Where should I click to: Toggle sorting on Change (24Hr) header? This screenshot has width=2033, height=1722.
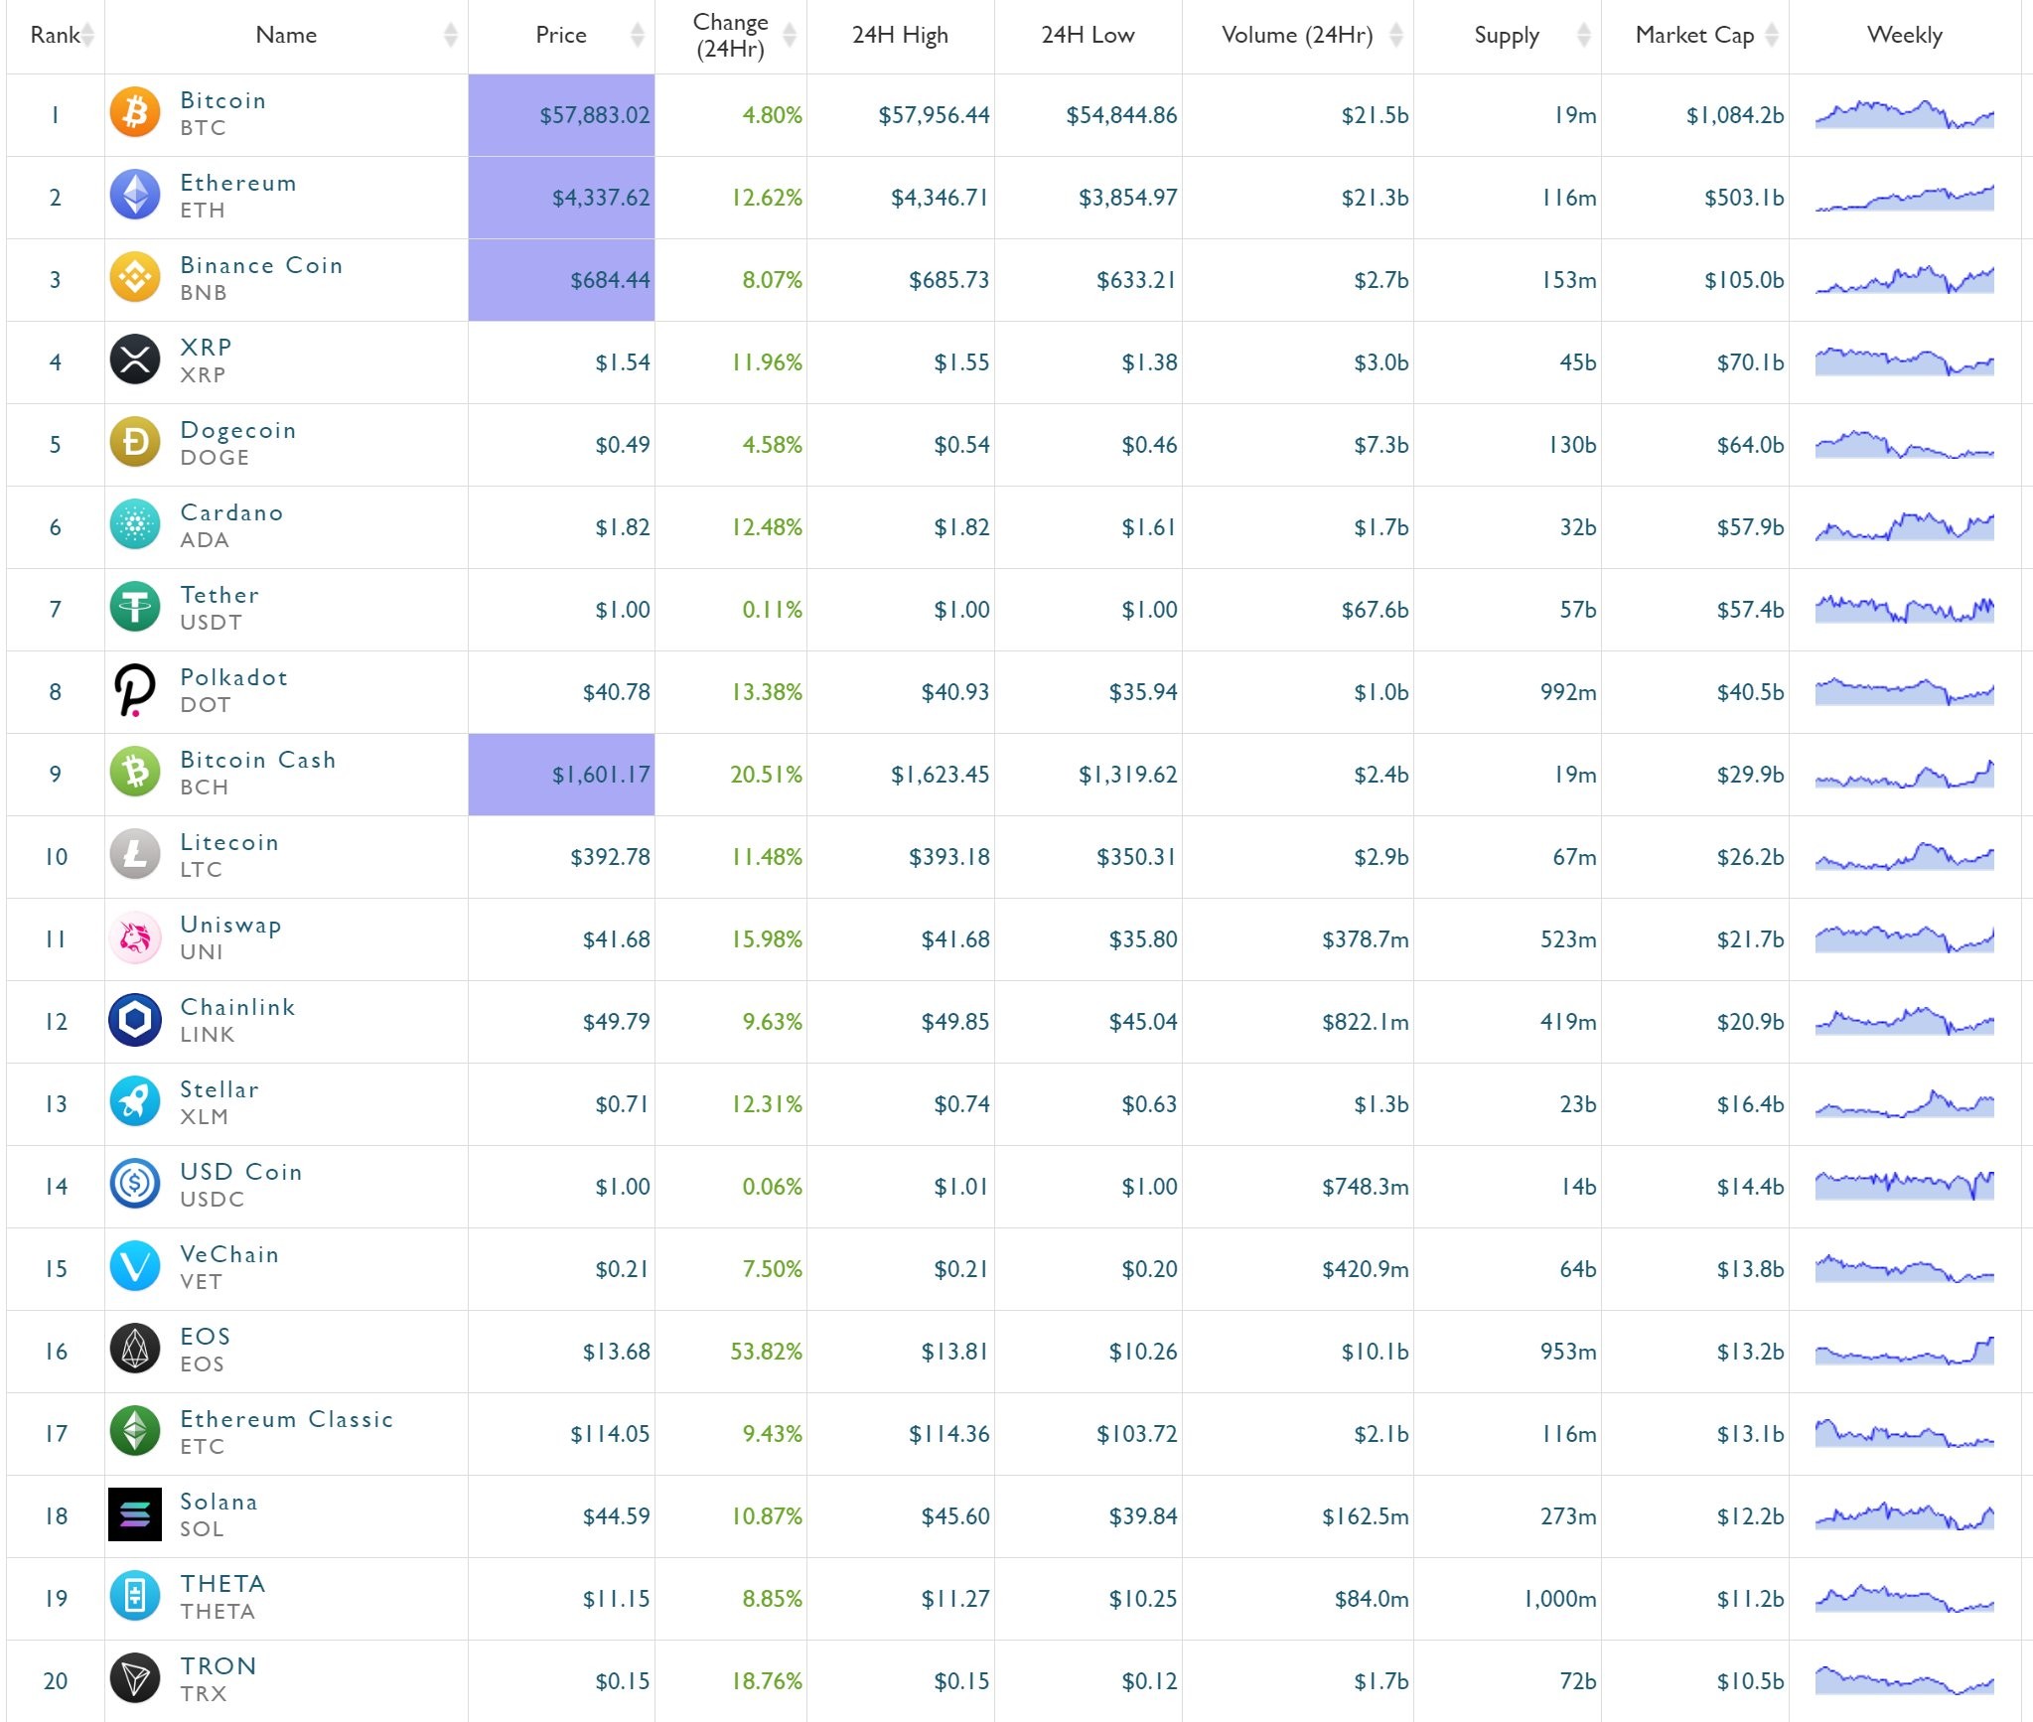click(x=730, y=36)
